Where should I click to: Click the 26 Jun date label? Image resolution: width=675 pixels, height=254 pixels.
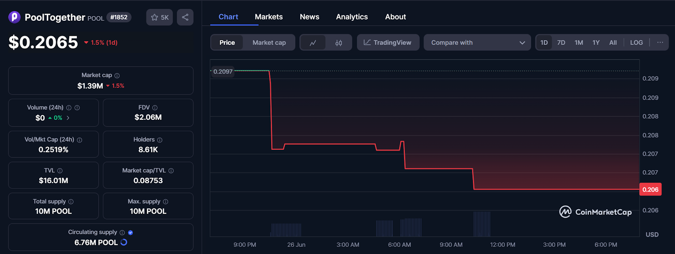coord(296,245)
